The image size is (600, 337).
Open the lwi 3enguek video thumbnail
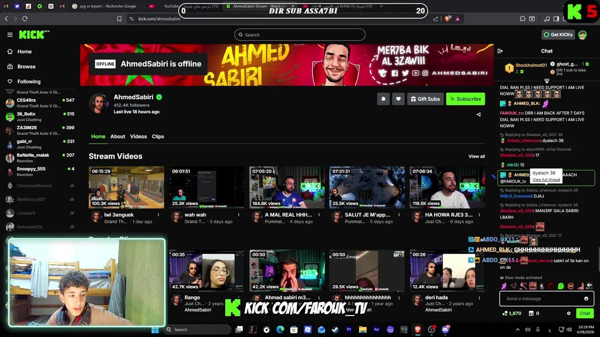(127, 187)
